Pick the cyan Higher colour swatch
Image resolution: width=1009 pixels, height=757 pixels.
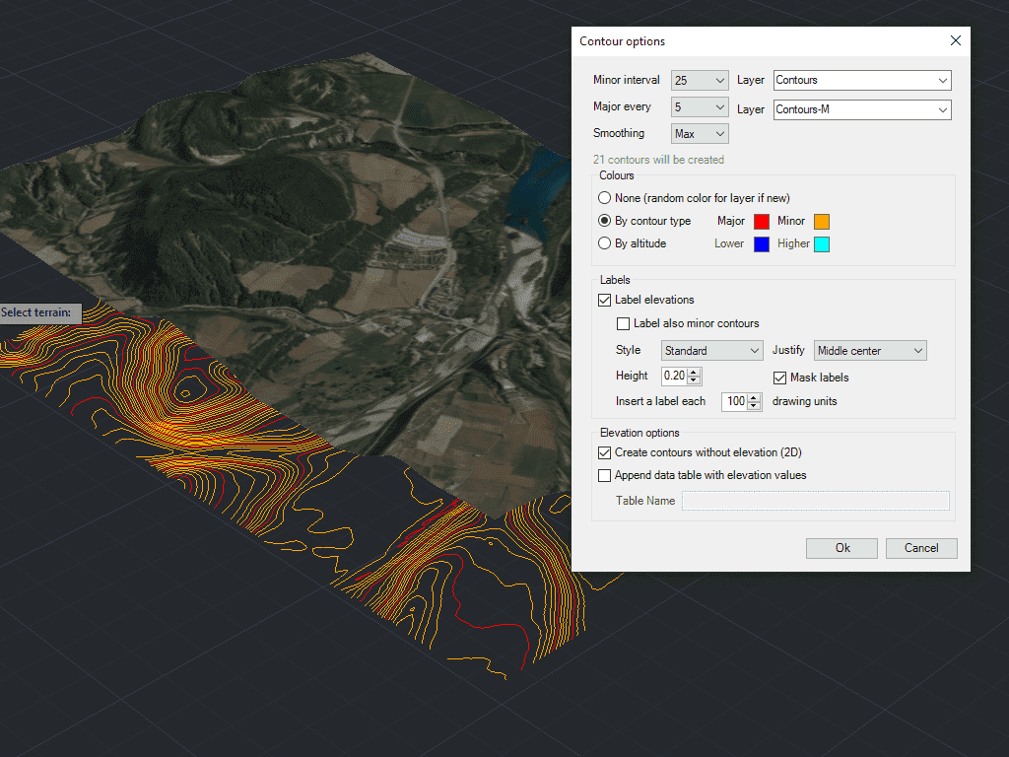tap(821, 244)
